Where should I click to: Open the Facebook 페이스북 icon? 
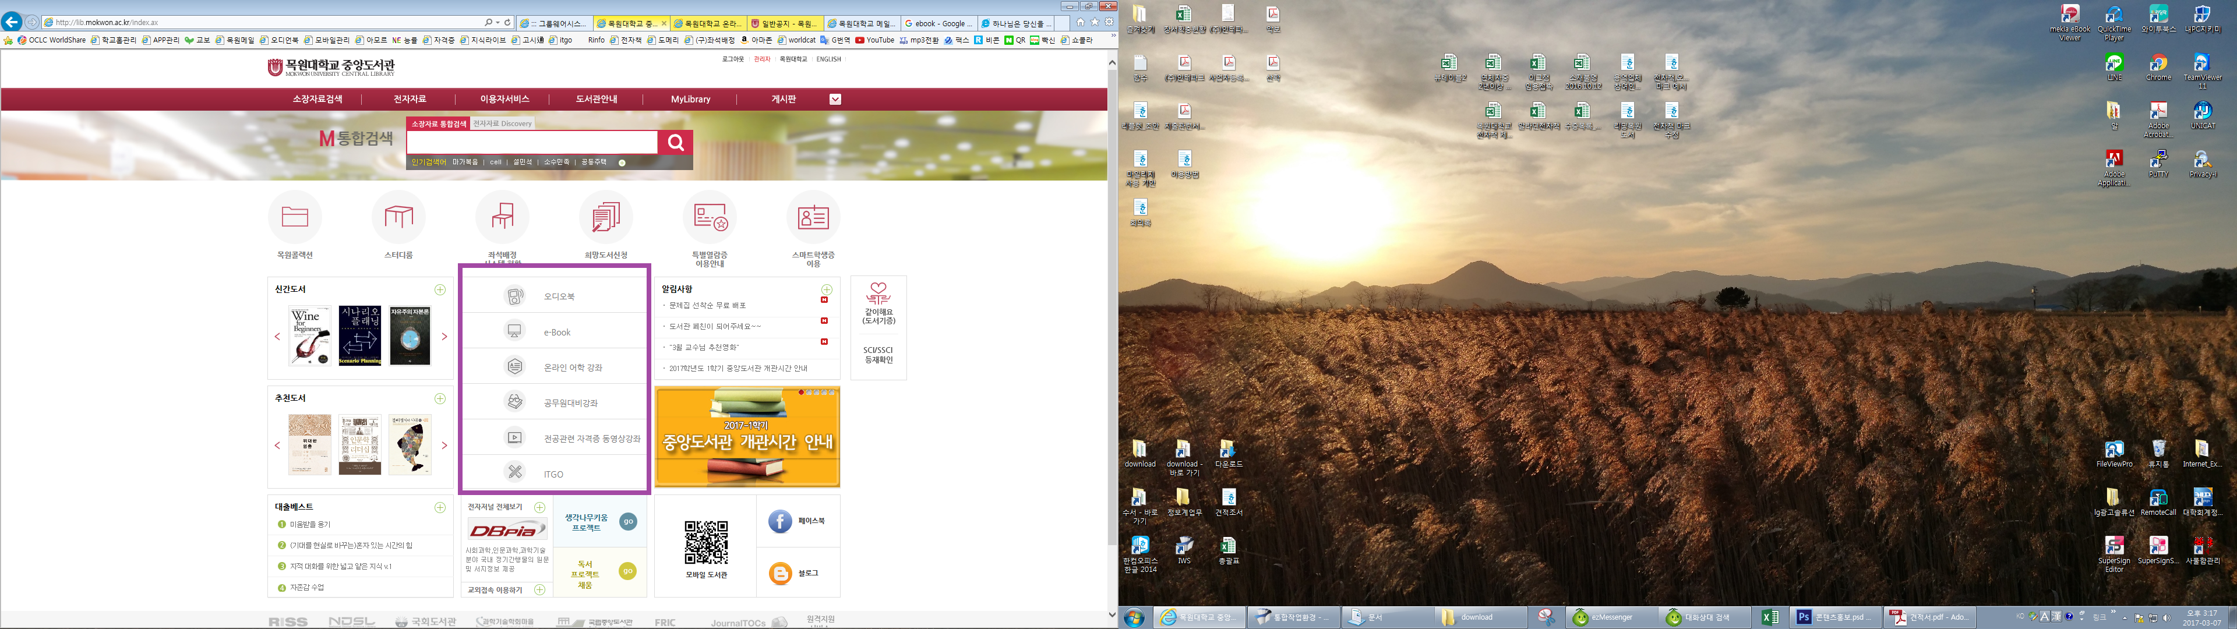tap(780, 521)
